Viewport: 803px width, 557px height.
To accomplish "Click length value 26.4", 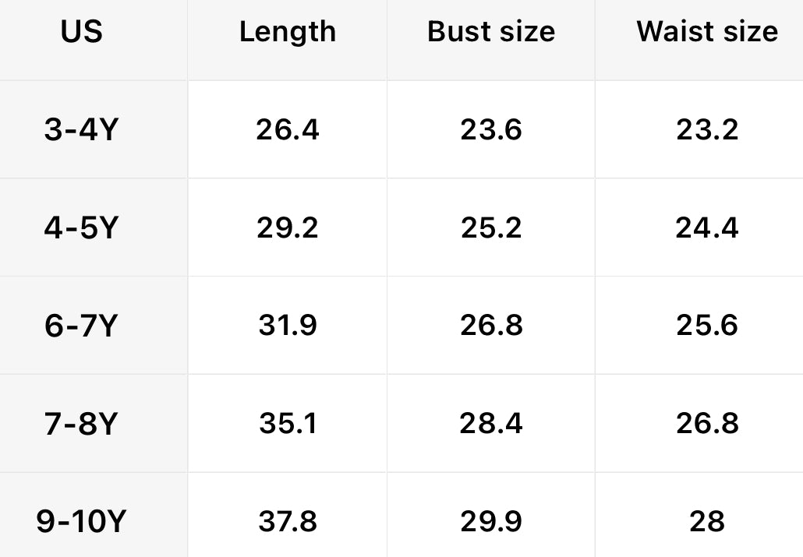I will click(x=287, y=129).
